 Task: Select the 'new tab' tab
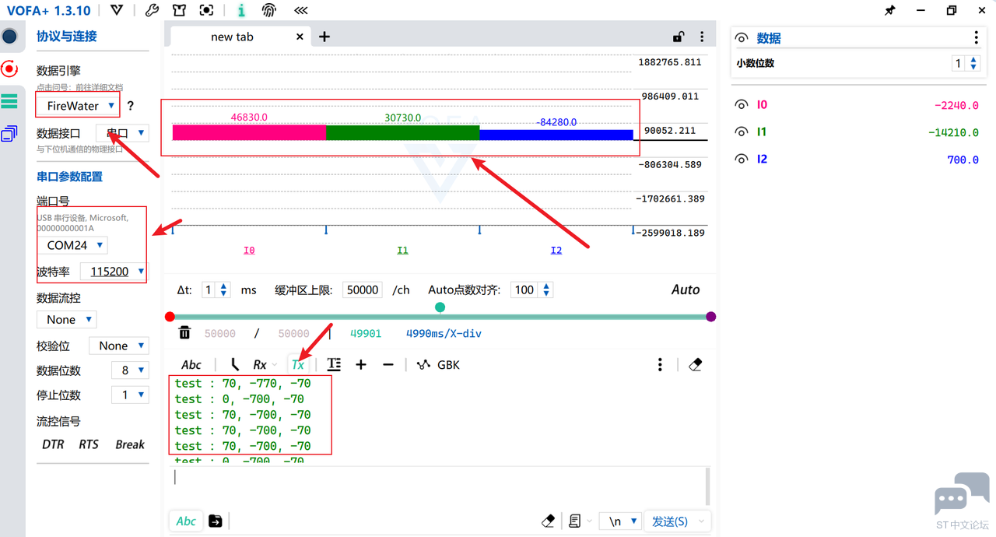point(232,37)
